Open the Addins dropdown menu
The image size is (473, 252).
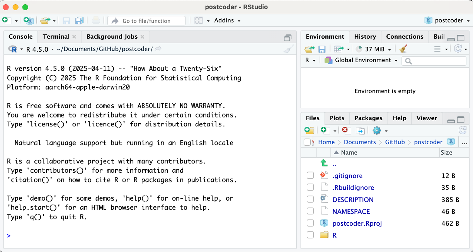point(228,20)
